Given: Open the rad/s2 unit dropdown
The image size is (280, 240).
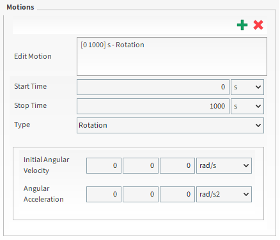Looking at the screenshot, I should pos(224,194).
